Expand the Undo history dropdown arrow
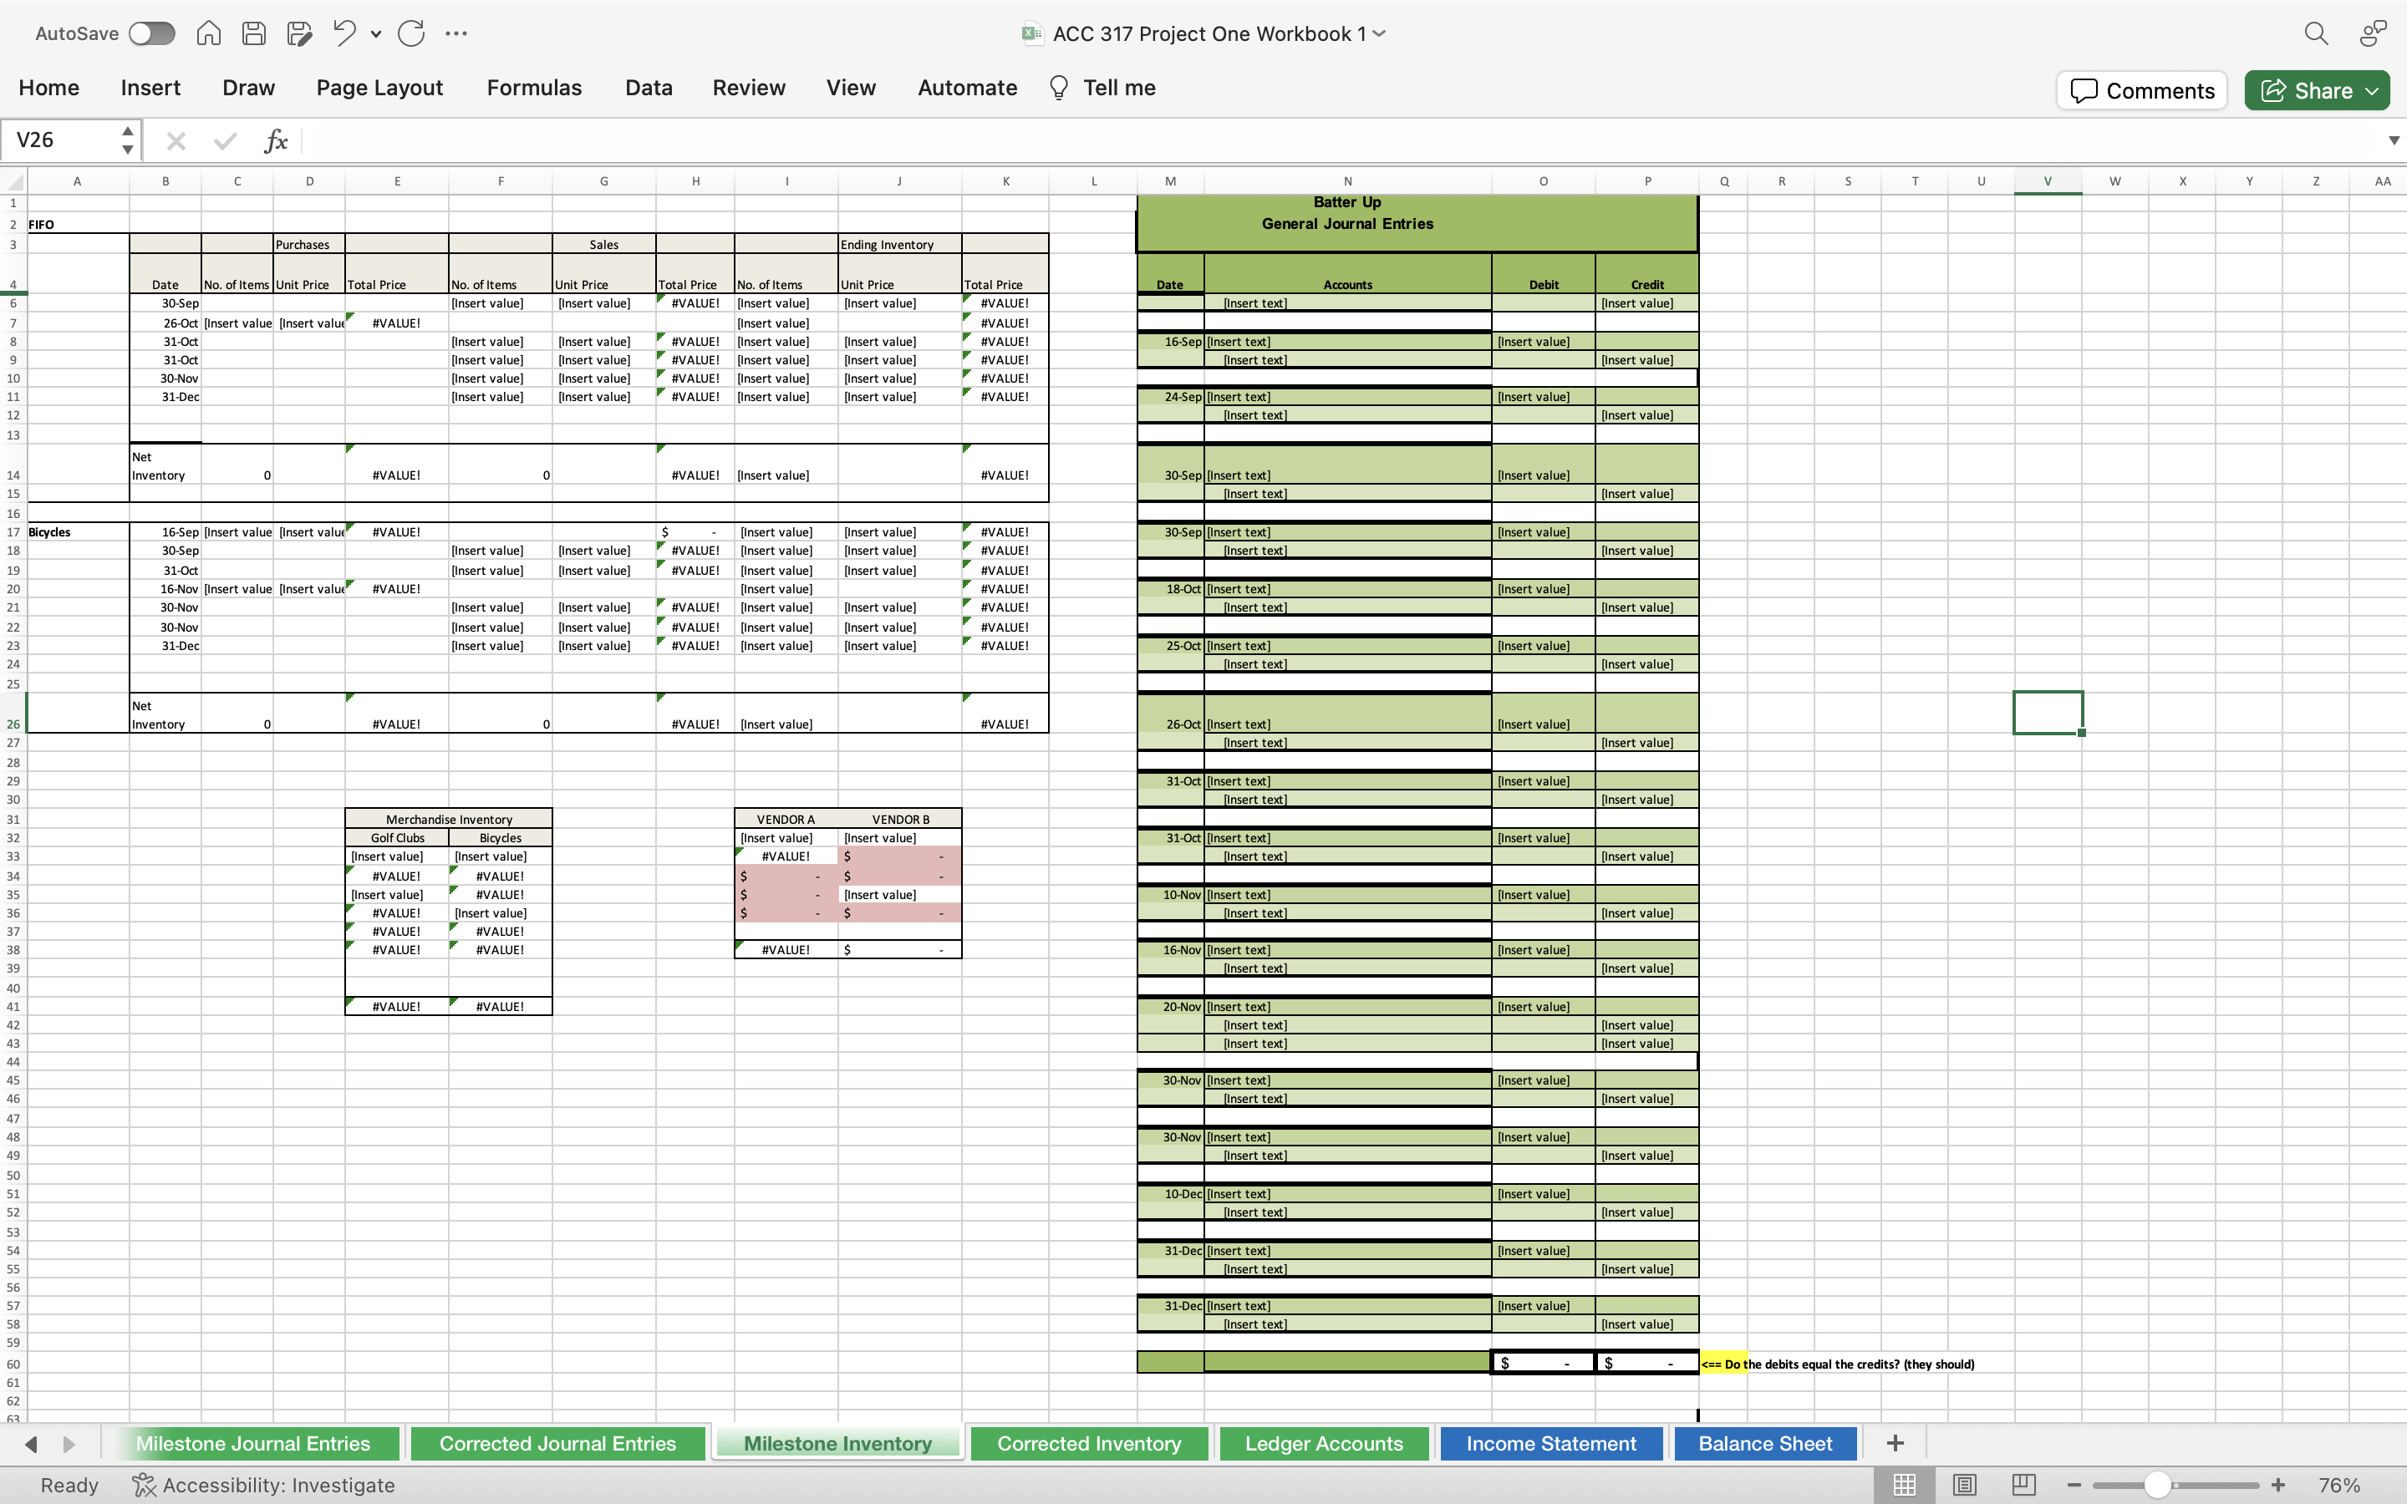The width and height of the screenshot is (2407, 1504). (x=376, y=33)
